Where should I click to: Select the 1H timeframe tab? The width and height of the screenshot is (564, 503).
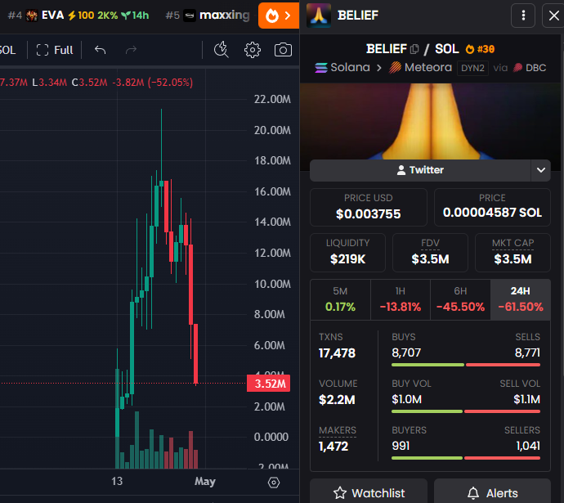(401, 299)
